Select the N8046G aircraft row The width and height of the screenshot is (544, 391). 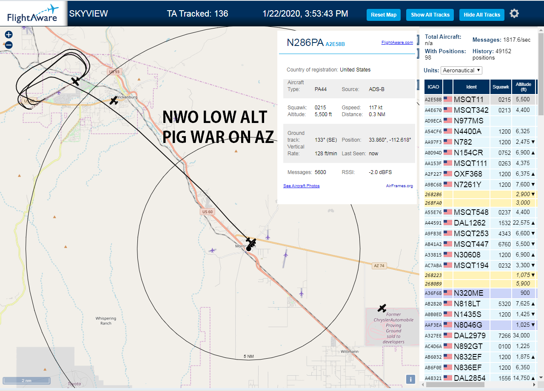pyautogui.click(x=480, y=325)
